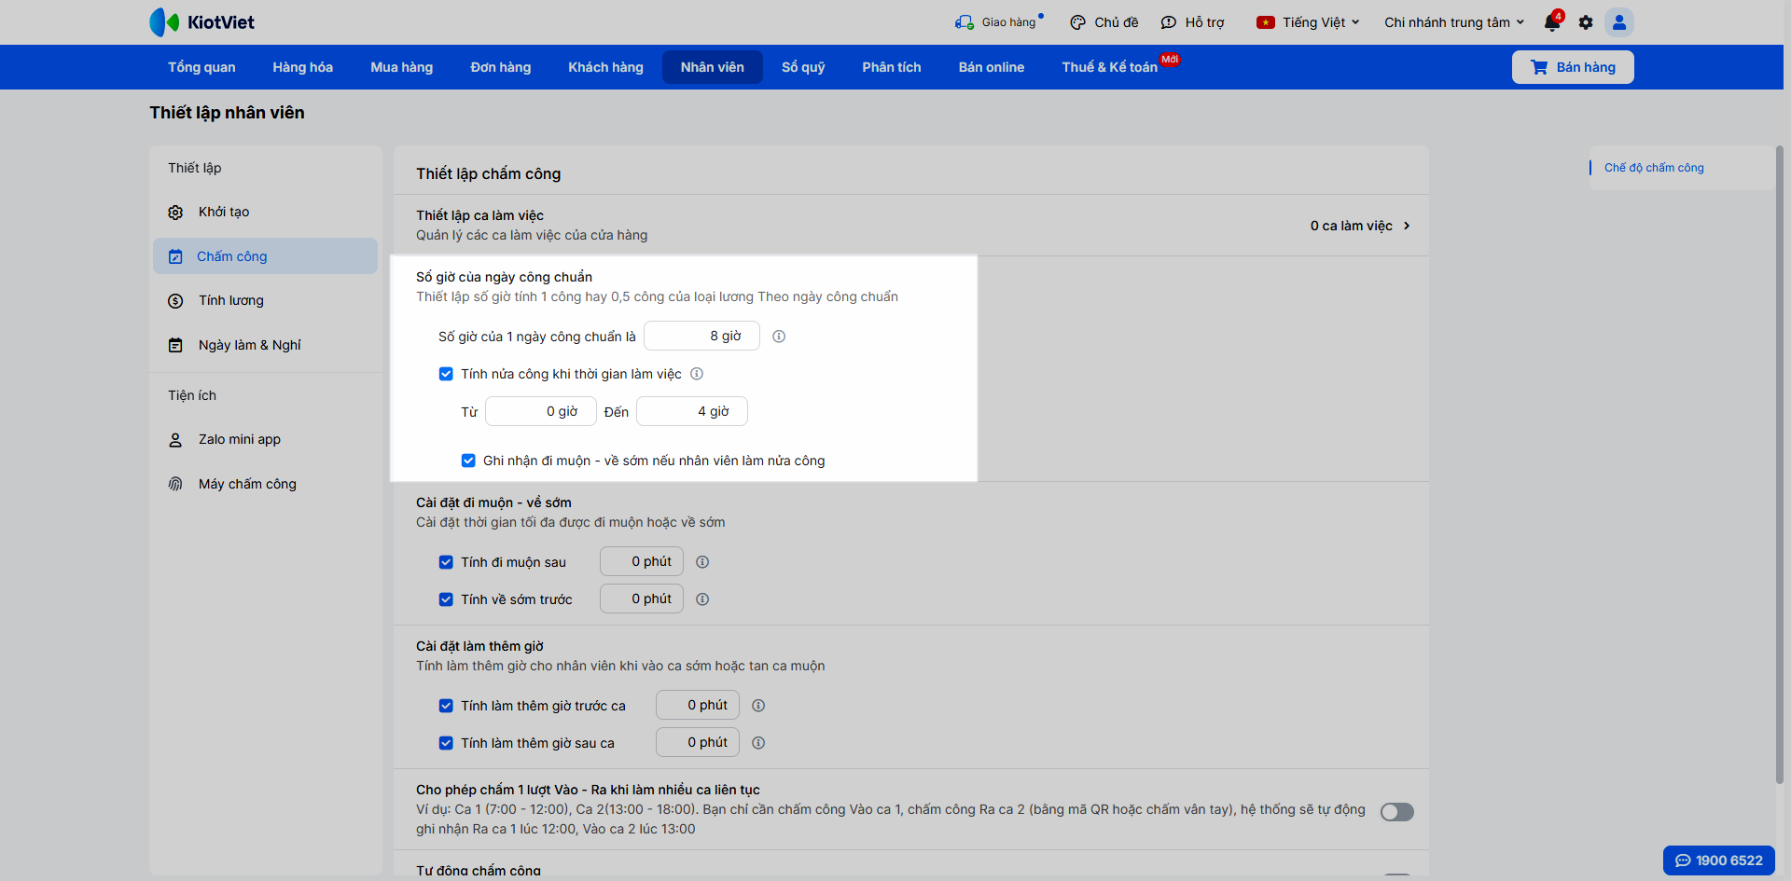Edit half-day Từ field (0 giờ)
Viewport: 1791px width, 881px height.
(x=541, y=411)
